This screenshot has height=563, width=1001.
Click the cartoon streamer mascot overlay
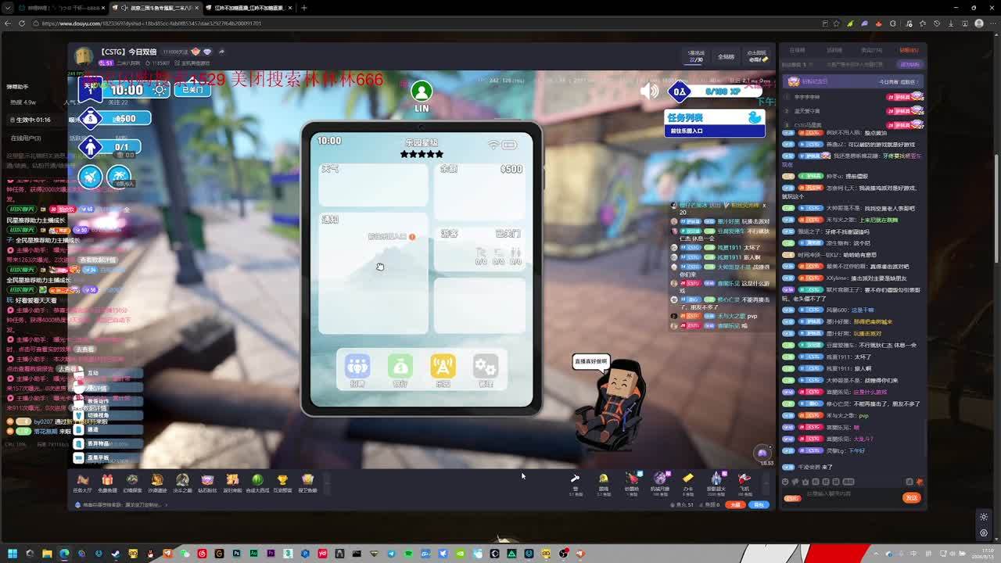[x=612, y=405]
